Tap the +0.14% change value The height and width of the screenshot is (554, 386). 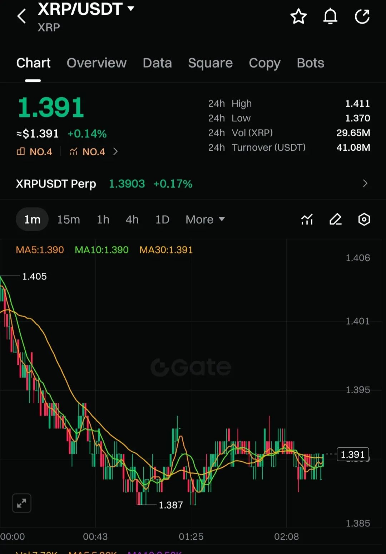87,134
